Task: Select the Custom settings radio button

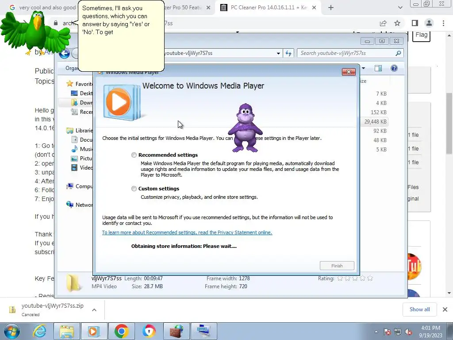Action: (x=134, y=189)
